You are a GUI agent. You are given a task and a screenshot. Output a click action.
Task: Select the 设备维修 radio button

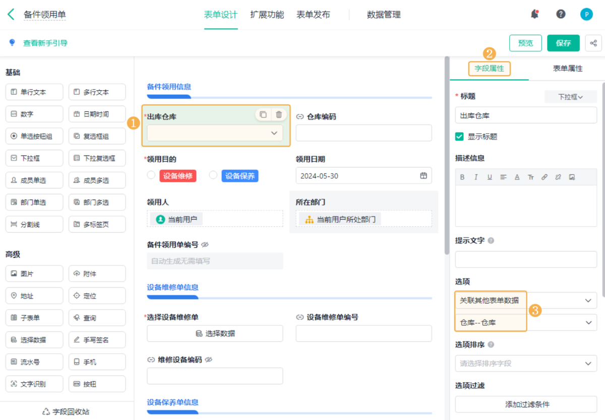[151, 175]
